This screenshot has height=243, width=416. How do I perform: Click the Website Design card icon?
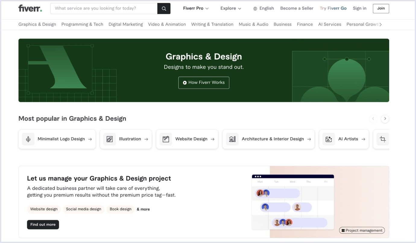pos(166,139)
